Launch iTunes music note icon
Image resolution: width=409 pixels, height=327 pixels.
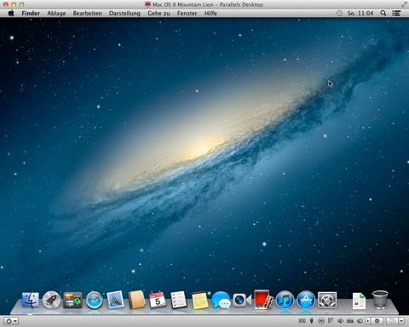tap(285, 301)
